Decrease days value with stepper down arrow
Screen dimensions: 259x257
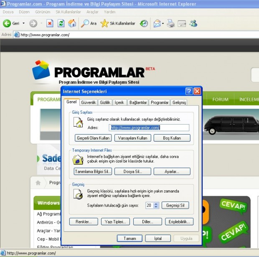156,207
